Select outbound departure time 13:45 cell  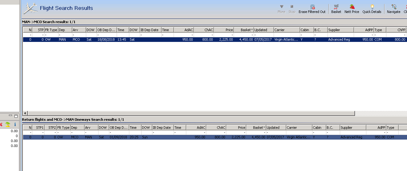tap(123, 39)
